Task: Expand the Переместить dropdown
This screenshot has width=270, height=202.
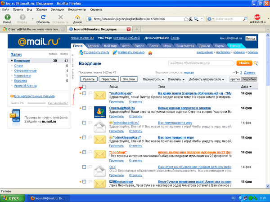Action: [153, 79]
